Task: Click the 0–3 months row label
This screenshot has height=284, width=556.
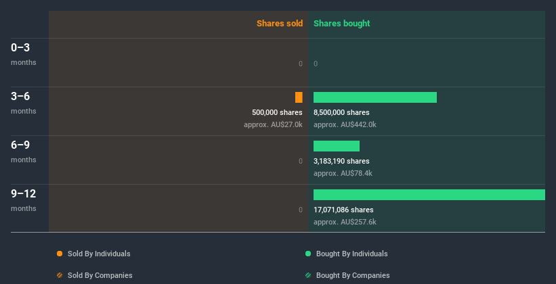Action: pos(24,54)
